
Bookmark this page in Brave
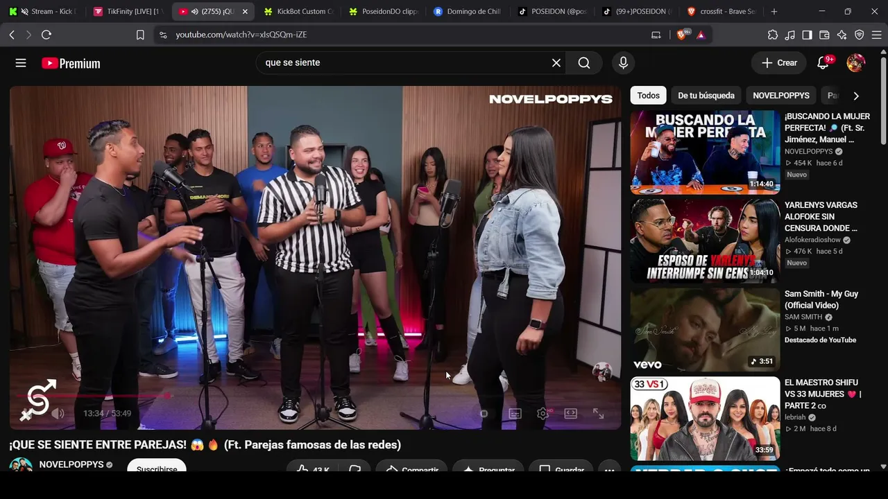140,35
